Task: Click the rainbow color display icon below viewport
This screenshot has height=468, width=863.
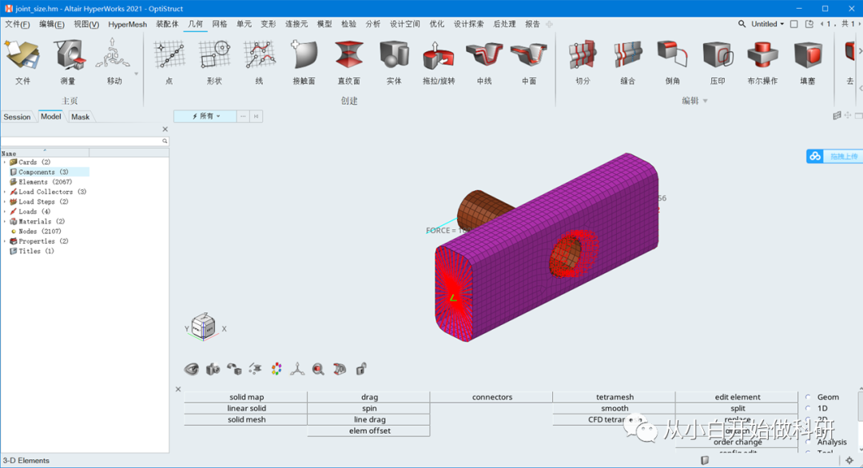Action: tap(276, 368)
